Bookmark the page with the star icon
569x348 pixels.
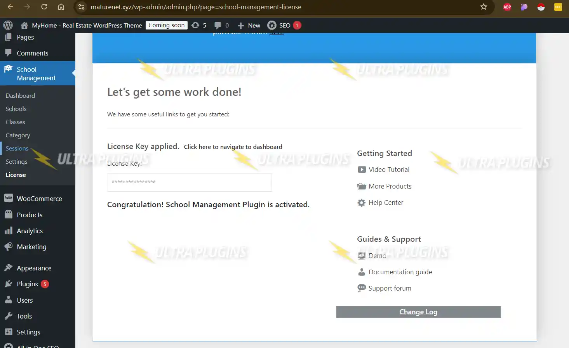click(x=483, y=7)
